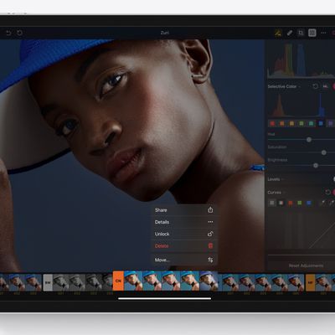Tap the small badge beside Selective Color reset
This screenshot has height=335, width=335.
326,86
